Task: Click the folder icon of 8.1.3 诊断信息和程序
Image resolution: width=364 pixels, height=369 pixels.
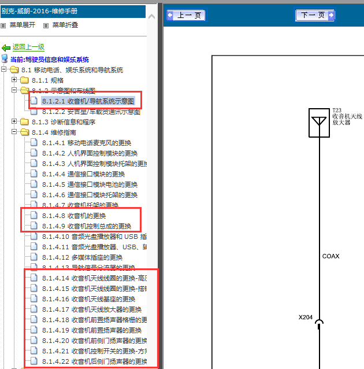Action: [24, 121]
